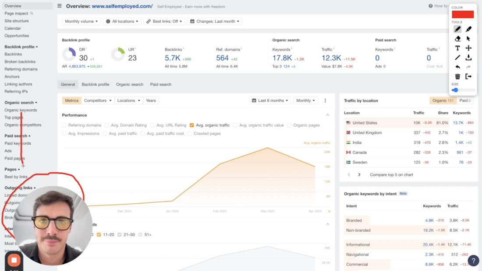Click the exit annotation tool icon
Viewport: 482px width, 271px height.
468,76
